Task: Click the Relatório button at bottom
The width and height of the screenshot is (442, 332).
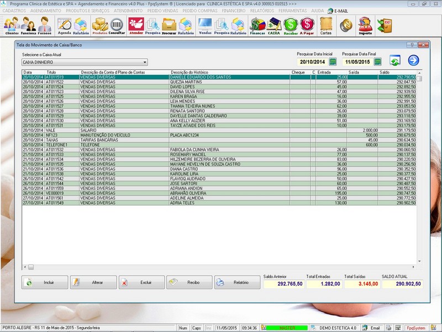Action: pos(237,282)
